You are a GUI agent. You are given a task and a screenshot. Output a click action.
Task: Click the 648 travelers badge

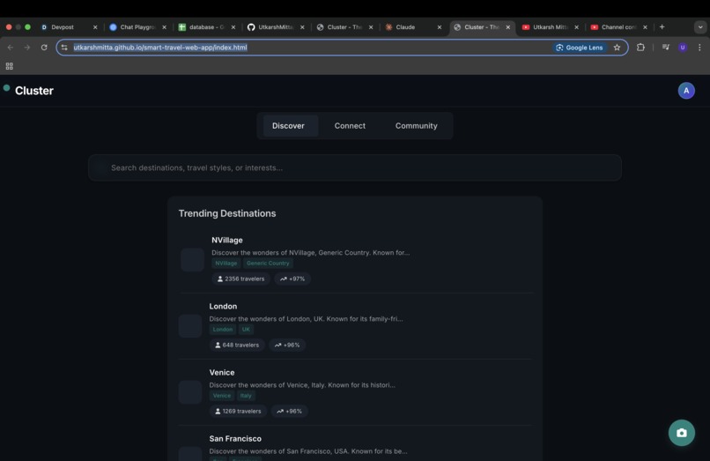(x=237, y=345)
